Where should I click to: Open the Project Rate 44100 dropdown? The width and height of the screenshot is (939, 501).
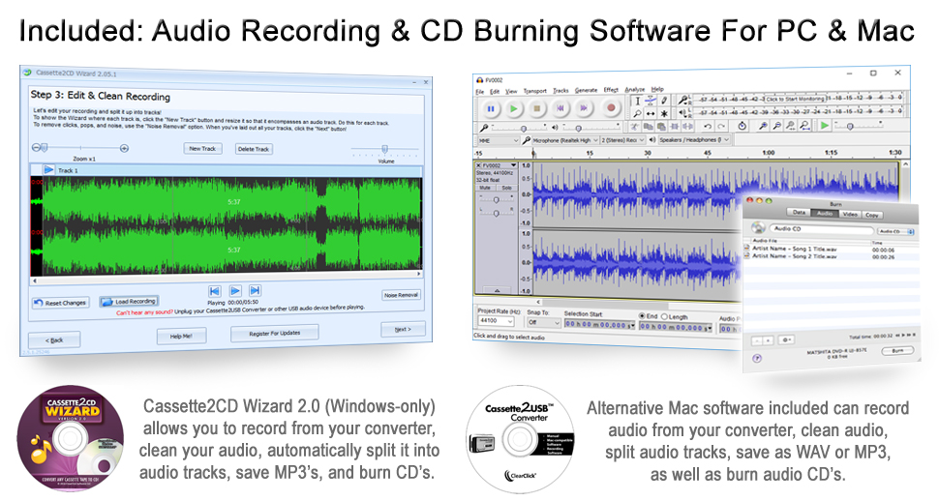click(496, 321)
